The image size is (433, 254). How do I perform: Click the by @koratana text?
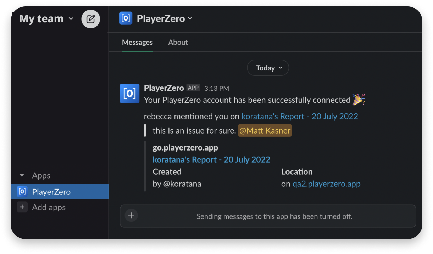pyautogui.click(x=177, y=184)
